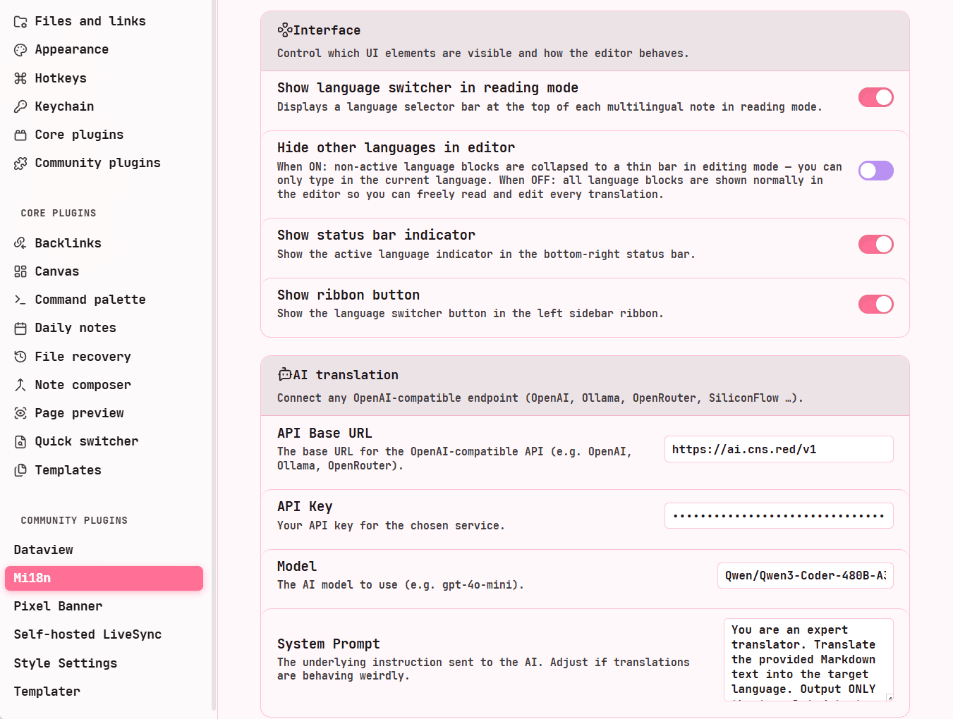Select Core plugins settings tab

(104, 135)
